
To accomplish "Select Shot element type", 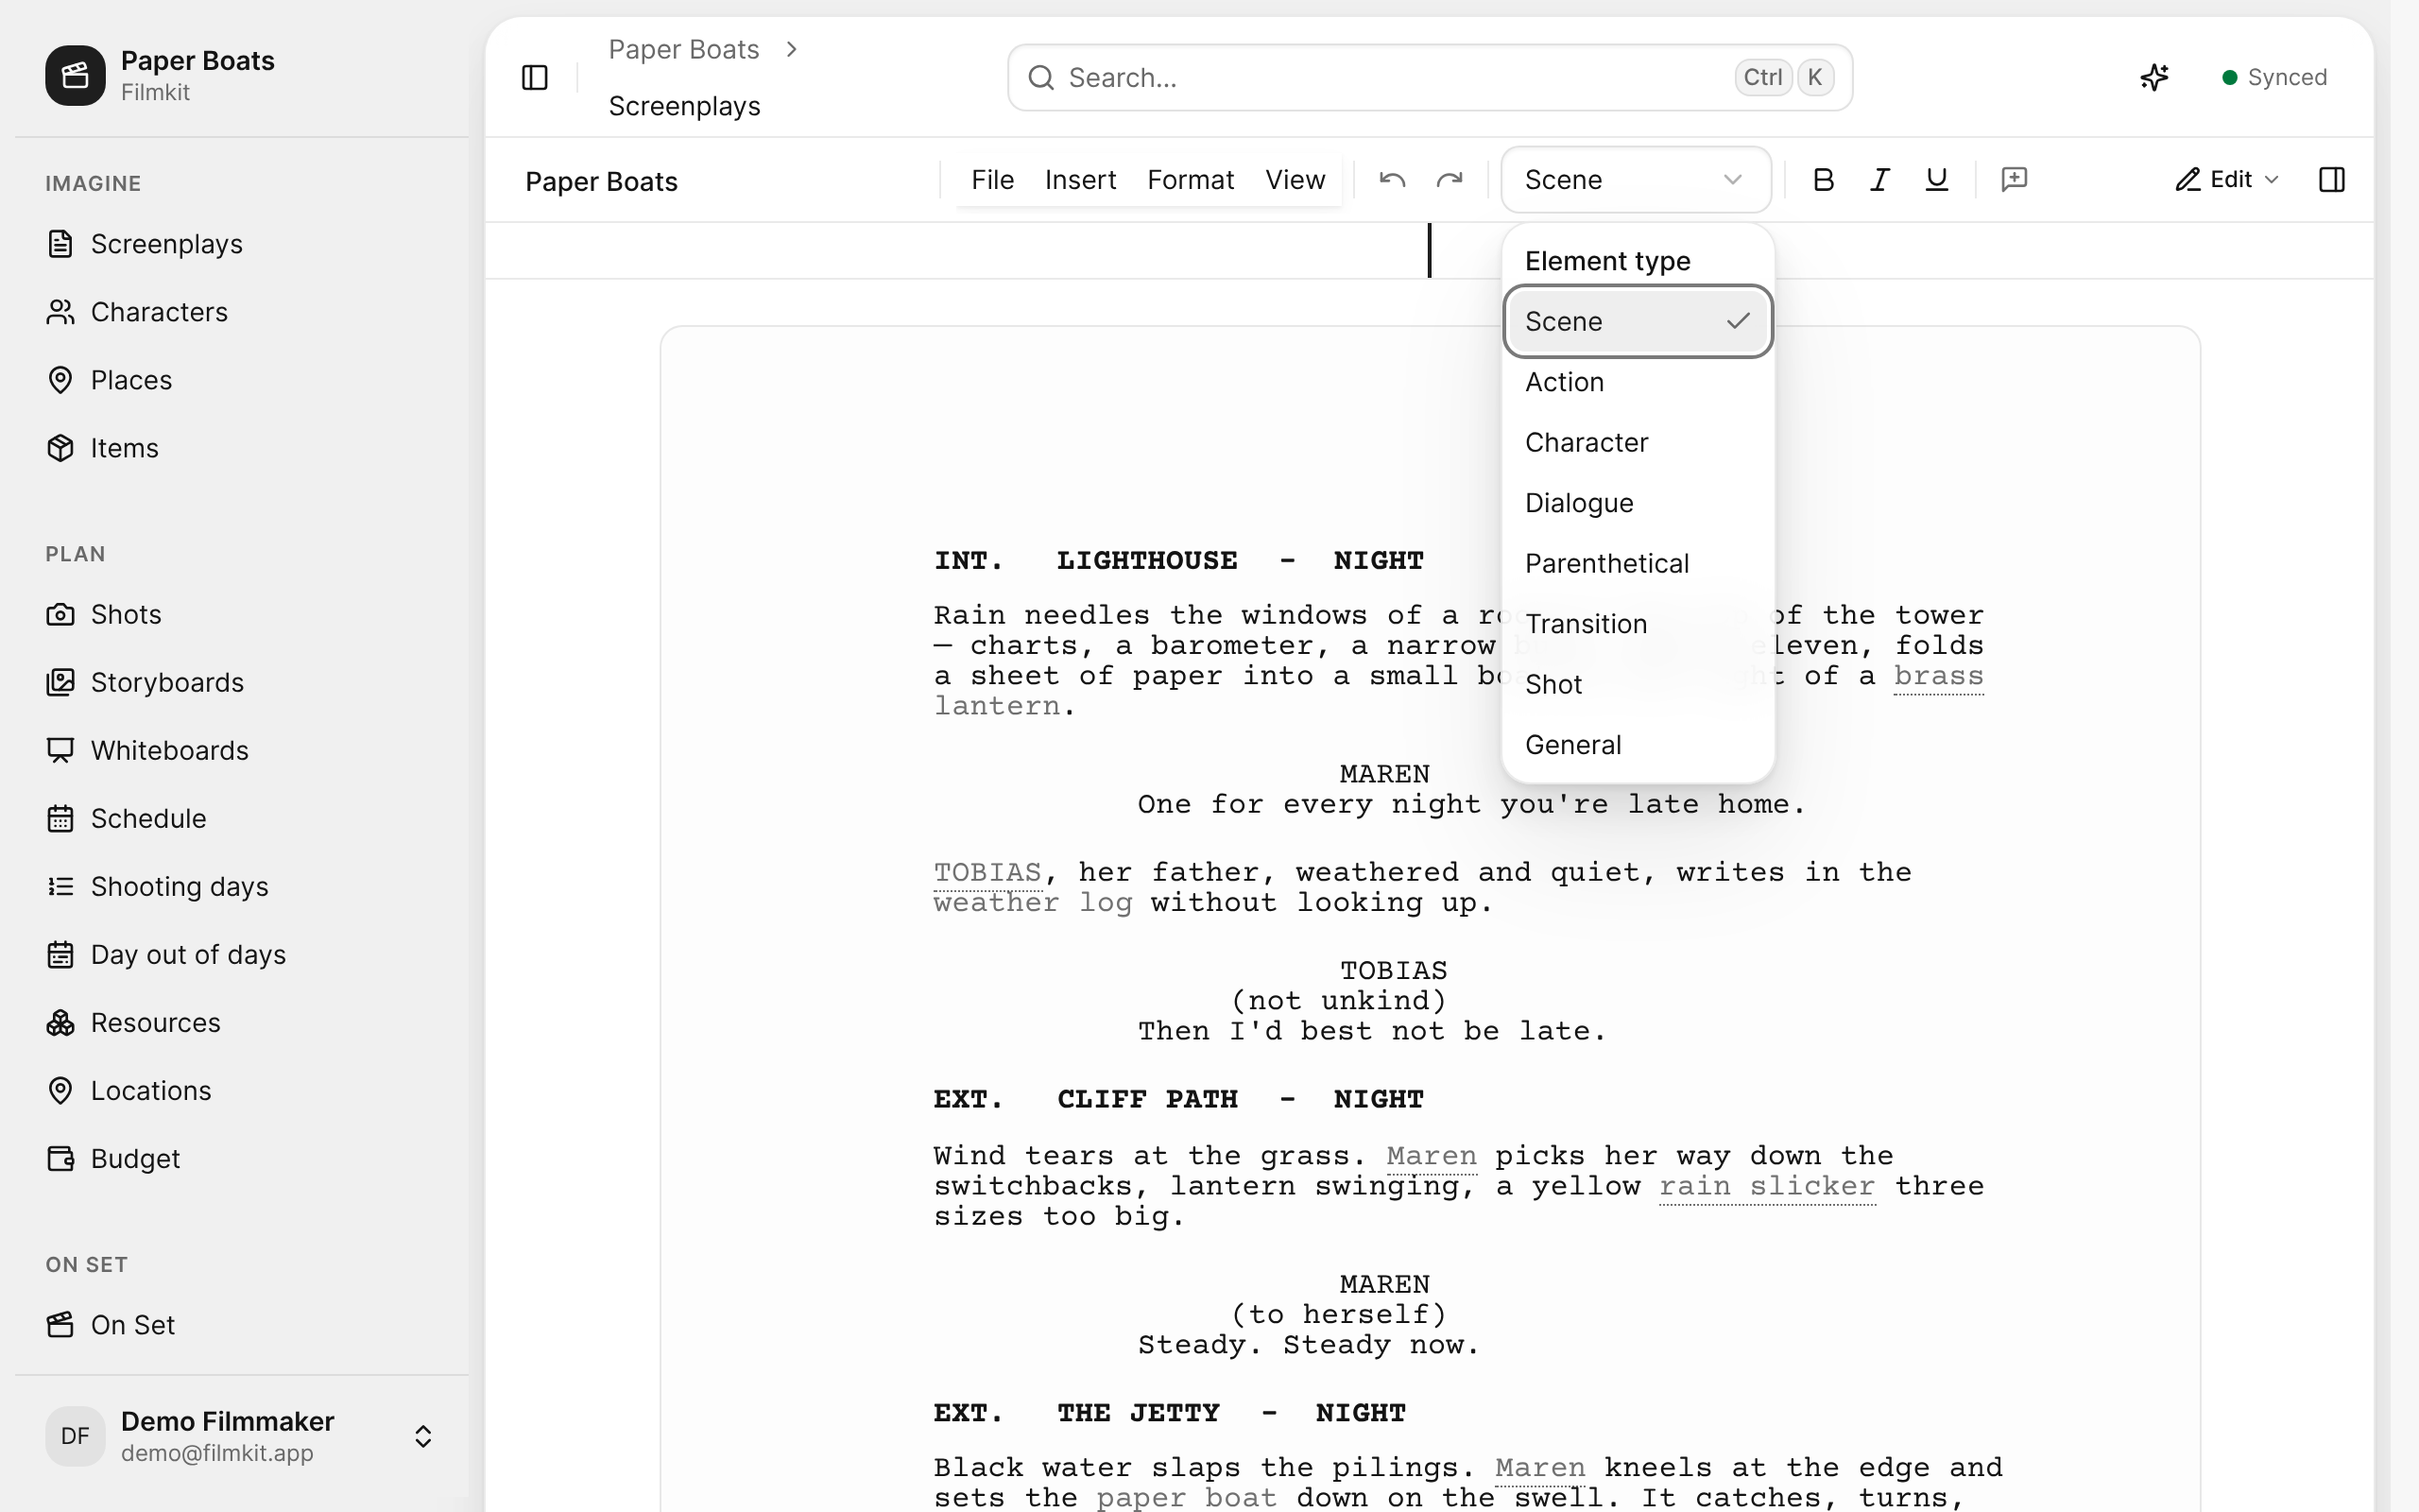I will point(1638,684).
